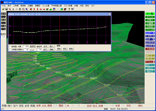156x111 pixels.
Task: Click the 削除 edit button
Action: click(71, 49)
